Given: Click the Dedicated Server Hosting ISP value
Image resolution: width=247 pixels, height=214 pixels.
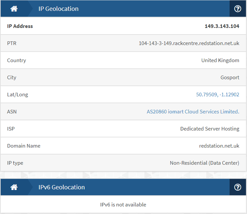Looking at the screenshot, I should 210,129.
